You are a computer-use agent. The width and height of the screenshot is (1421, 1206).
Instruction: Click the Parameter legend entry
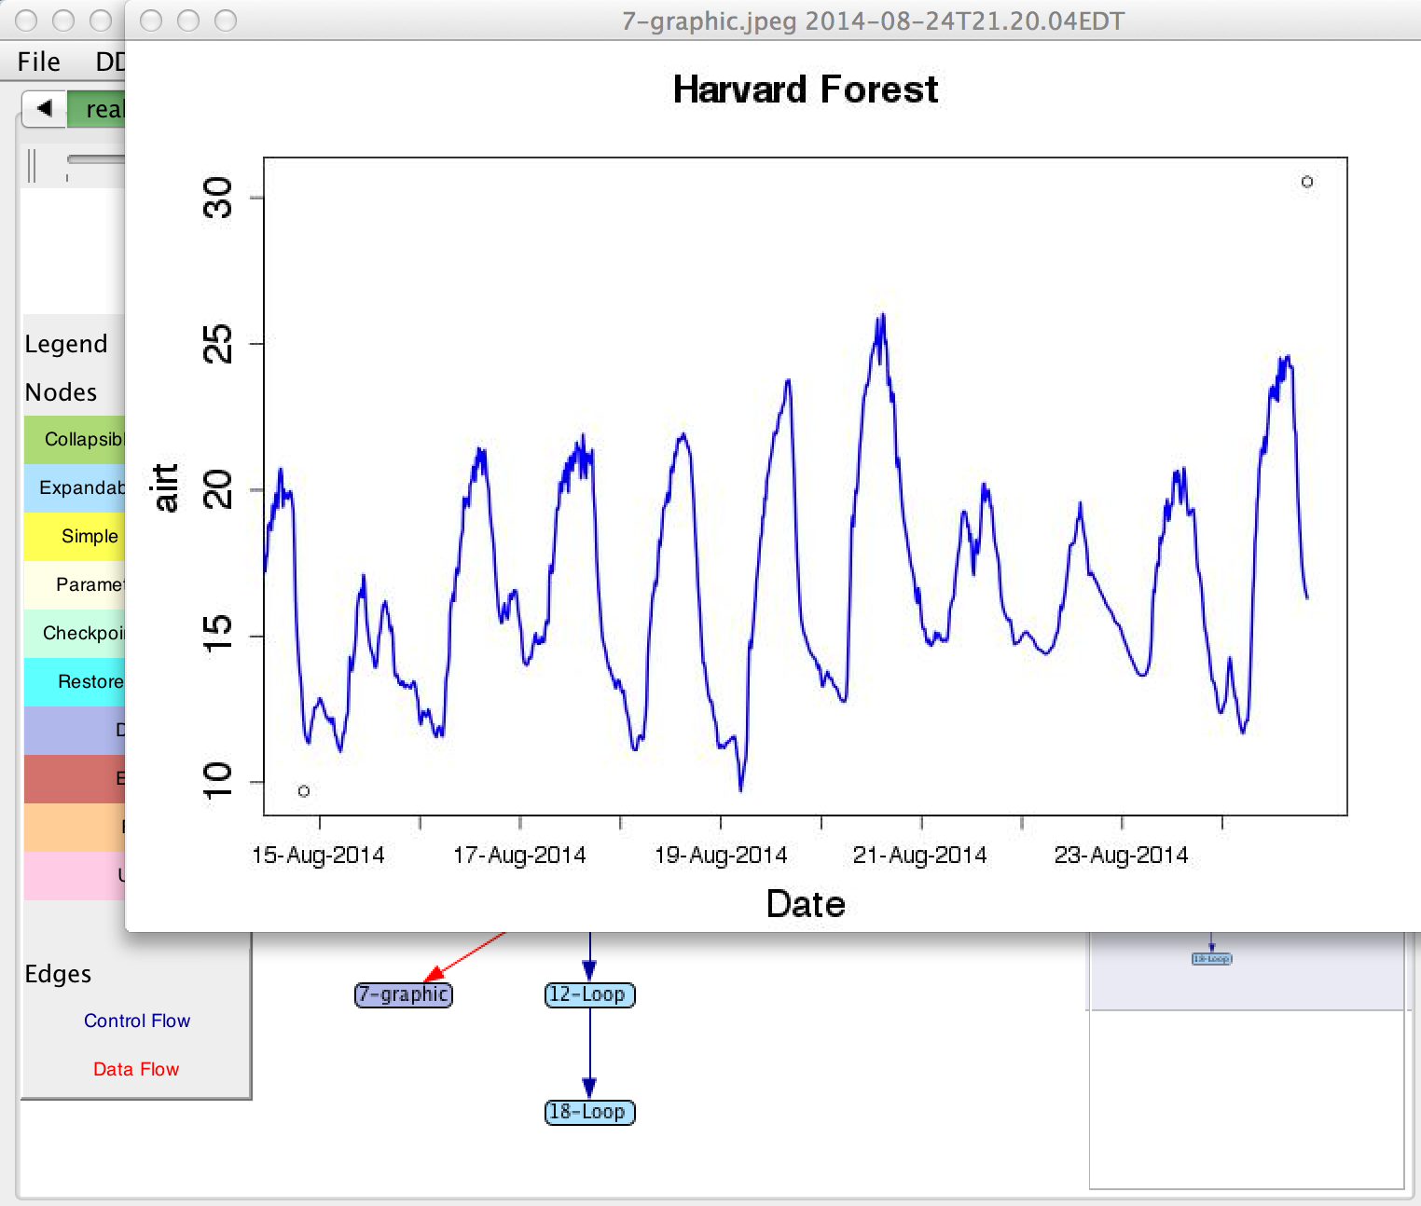click(x=75, y=585)
